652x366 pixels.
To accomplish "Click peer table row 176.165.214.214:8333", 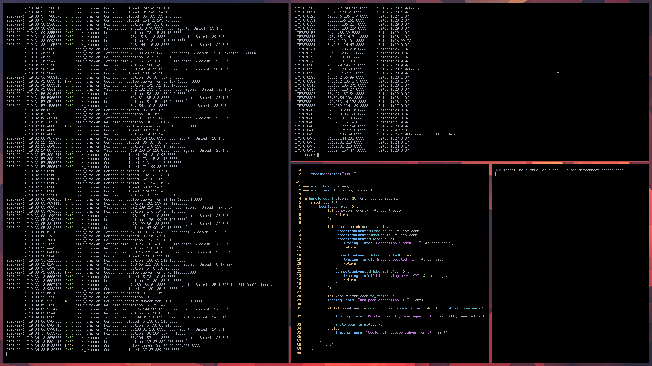I will 352,37.
